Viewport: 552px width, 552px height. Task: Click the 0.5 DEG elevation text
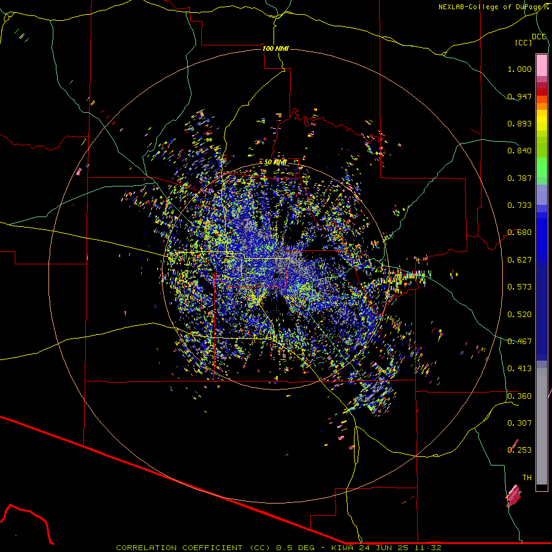click(x=296, y=548)
